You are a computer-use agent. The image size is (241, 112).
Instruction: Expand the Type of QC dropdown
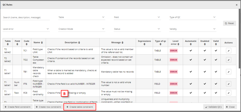click(x=193, y=17)
